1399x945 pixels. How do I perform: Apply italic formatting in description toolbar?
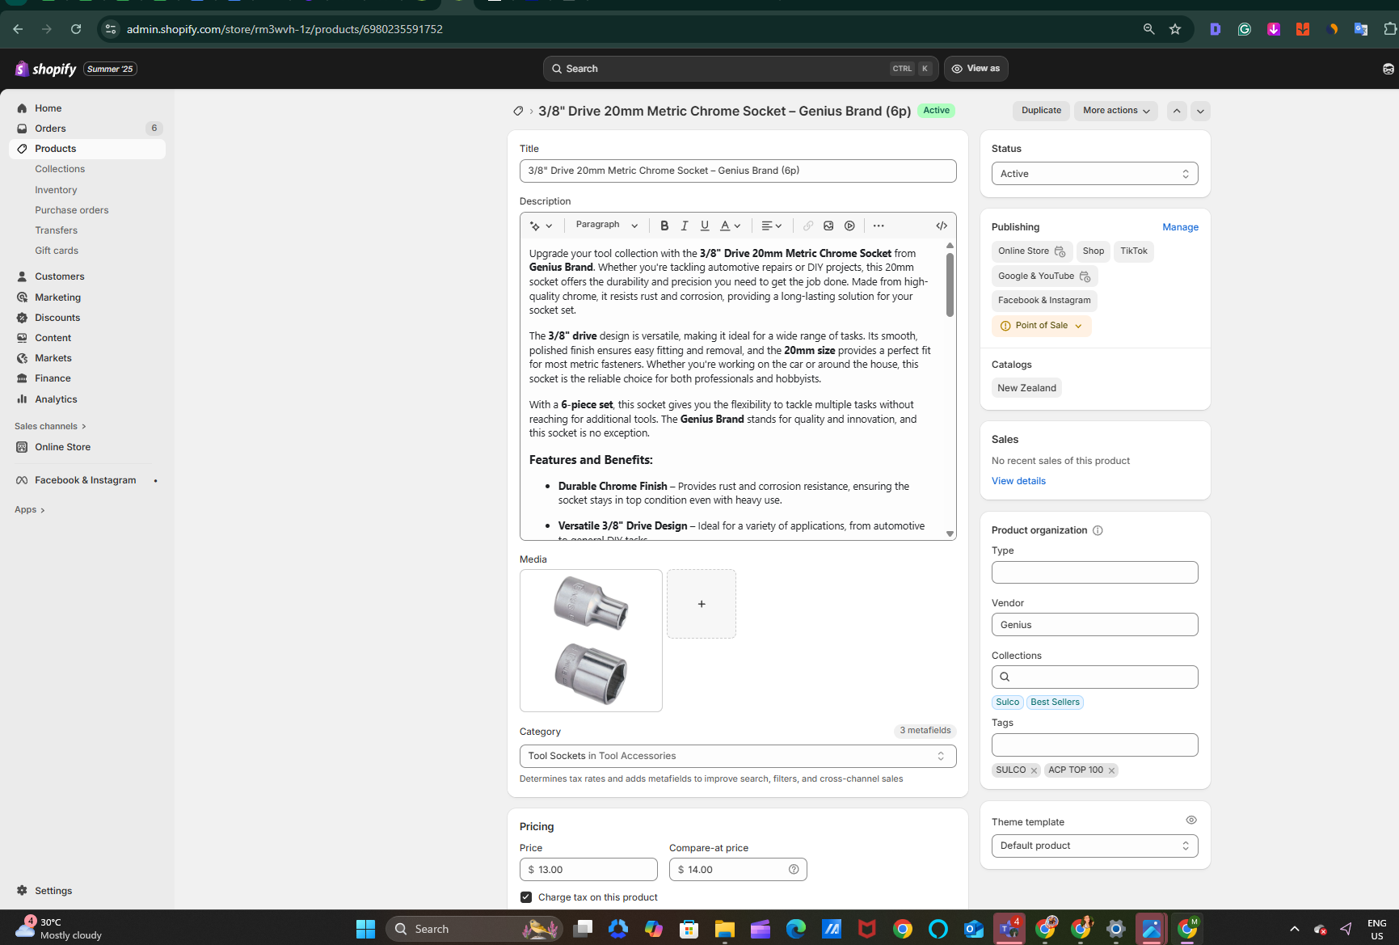[685, 226]
